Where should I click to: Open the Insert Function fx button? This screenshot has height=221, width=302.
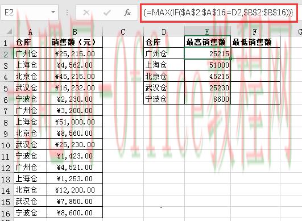[x=127, y=12]
